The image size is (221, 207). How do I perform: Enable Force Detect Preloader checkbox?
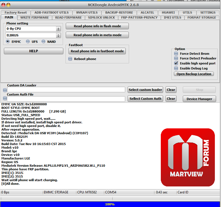pos(176,58)
